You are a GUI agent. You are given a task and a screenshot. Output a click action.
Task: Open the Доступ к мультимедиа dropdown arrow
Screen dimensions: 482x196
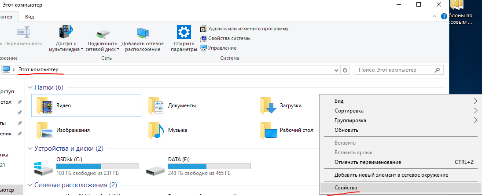(82, 49)
